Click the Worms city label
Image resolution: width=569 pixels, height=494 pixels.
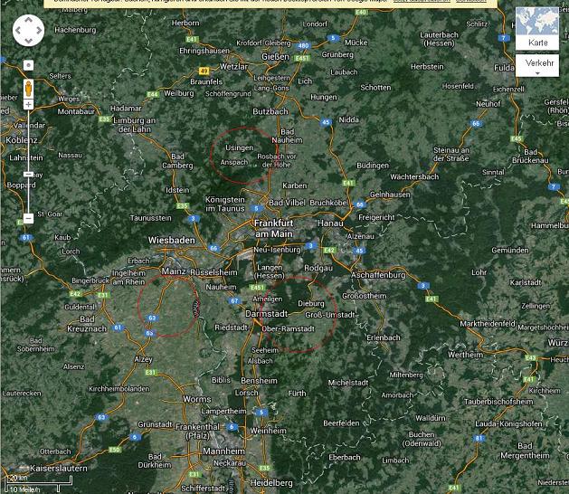197,399
